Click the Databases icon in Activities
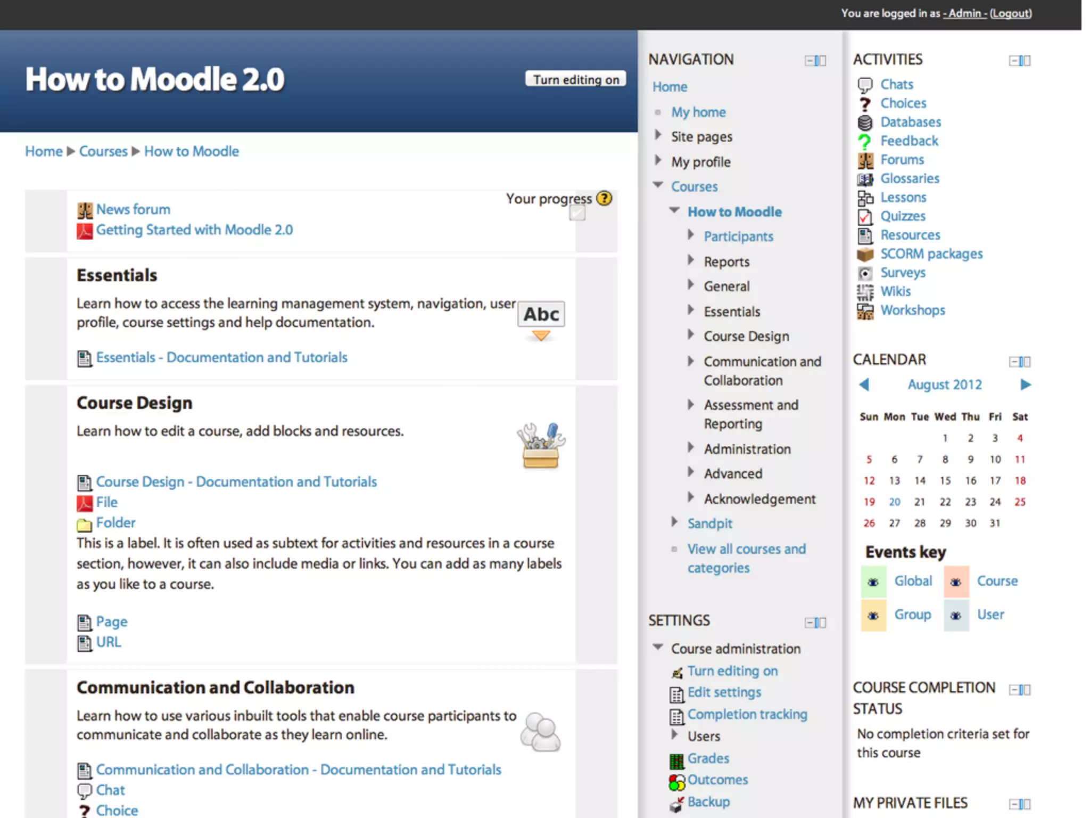 pyautogui.click(x=865, y=122)
